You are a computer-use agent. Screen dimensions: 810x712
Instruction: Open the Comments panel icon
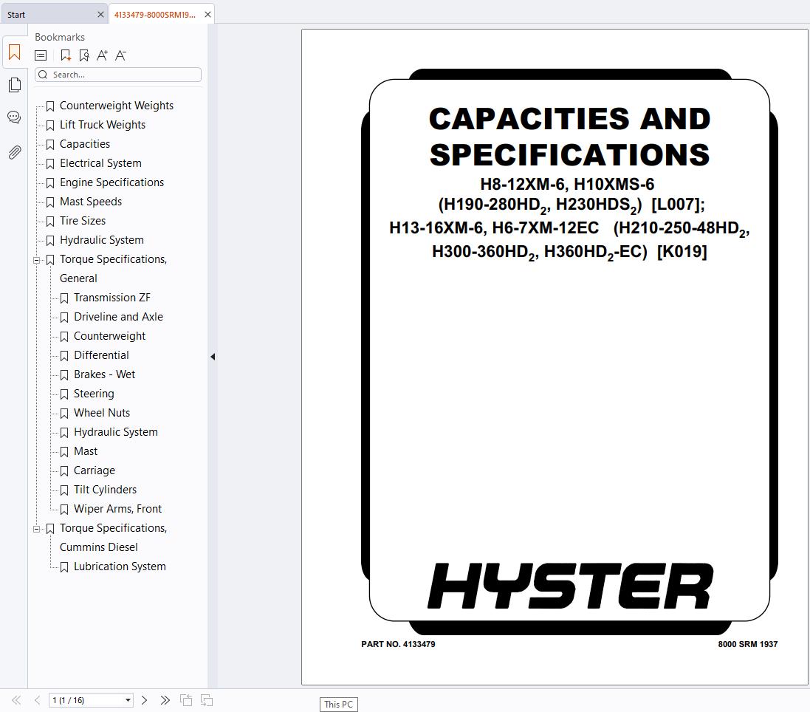coord(15,118)
